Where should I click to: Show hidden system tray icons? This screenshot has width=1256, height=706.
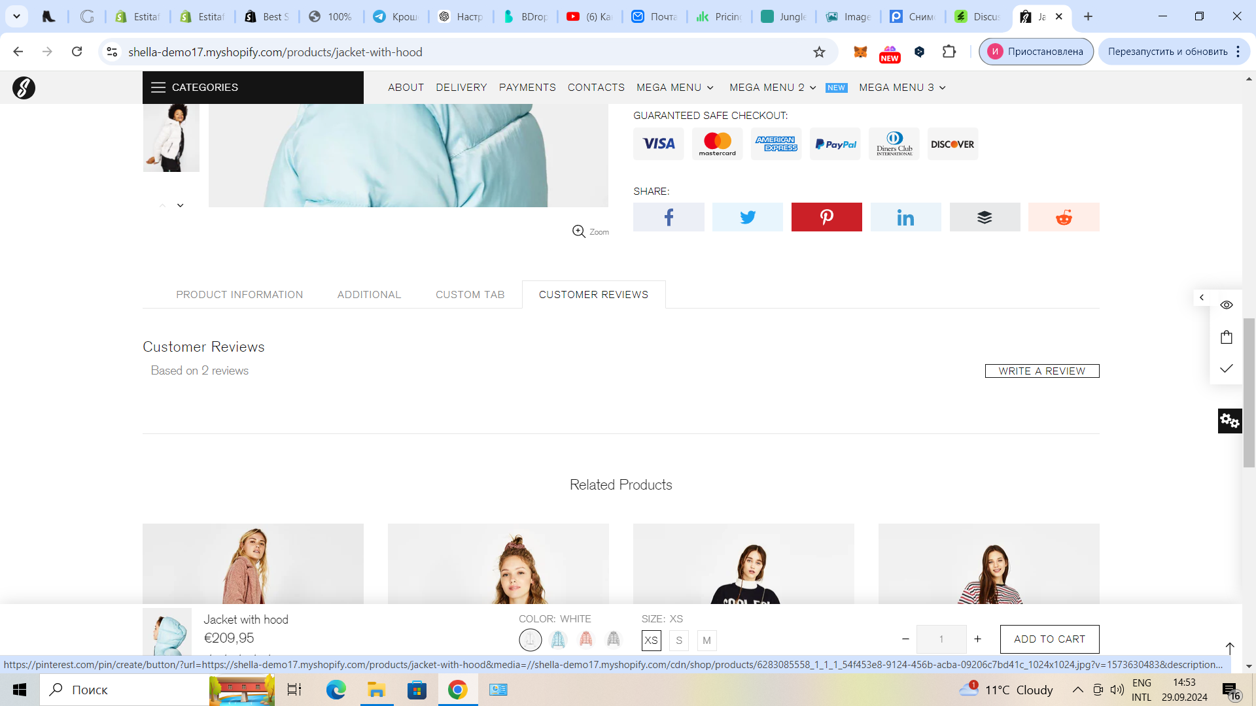pyautogui.click(x=1077, y=690)
